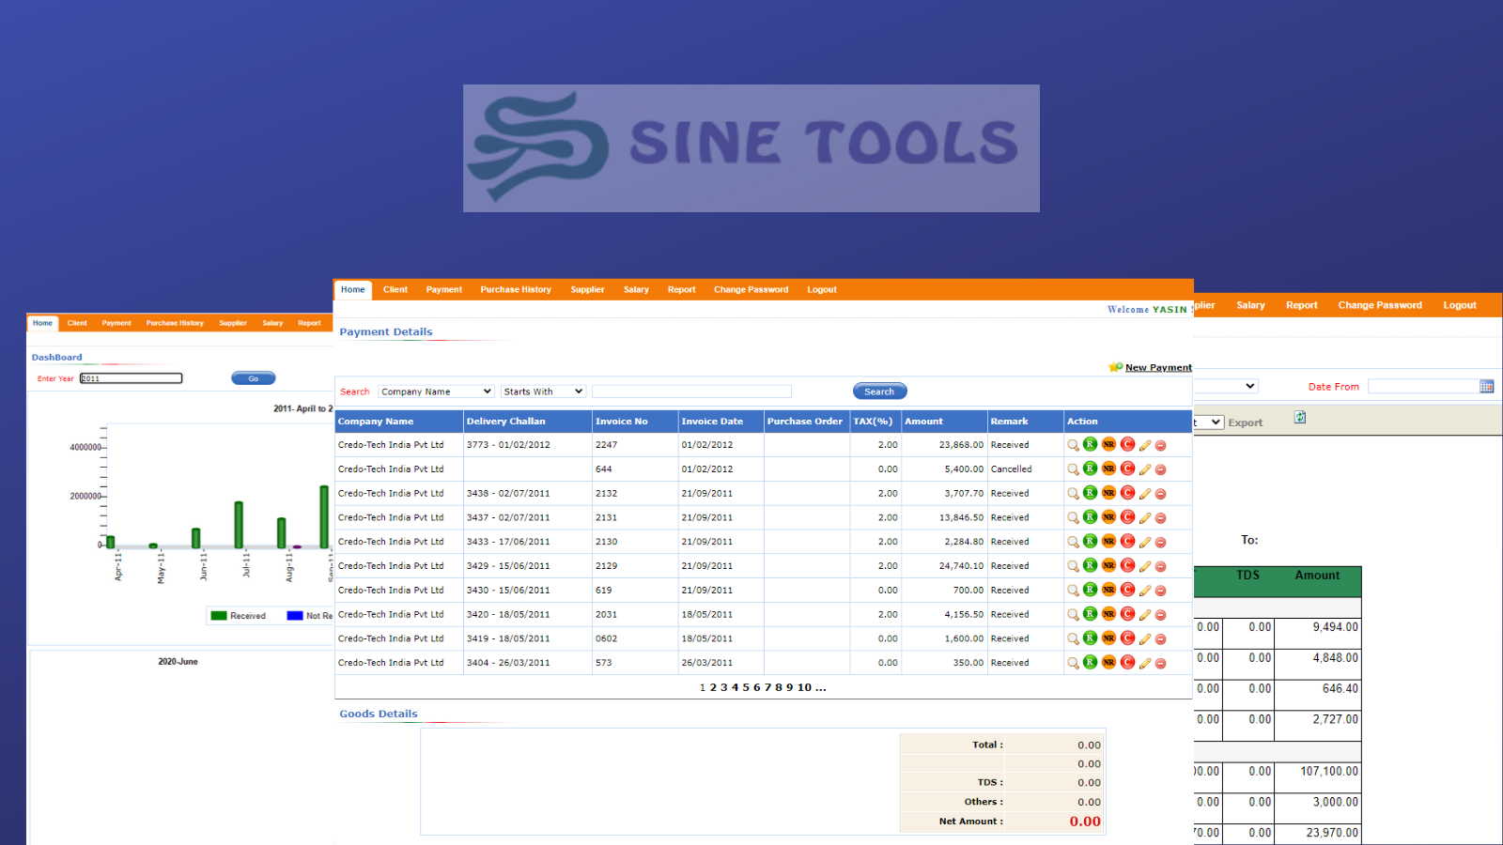Click the 107,100.00 amount in right window
Screen dimensions: 1503x845
pyautogui.click(x=1329, y=772)
